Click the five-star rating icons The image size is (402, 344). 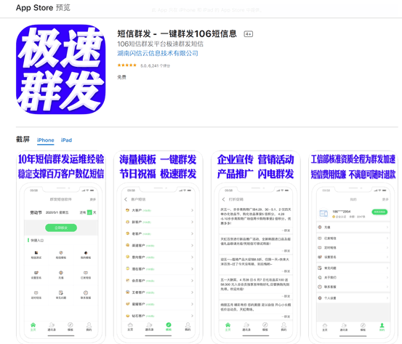pyautogui.click(x=127, y=65)
